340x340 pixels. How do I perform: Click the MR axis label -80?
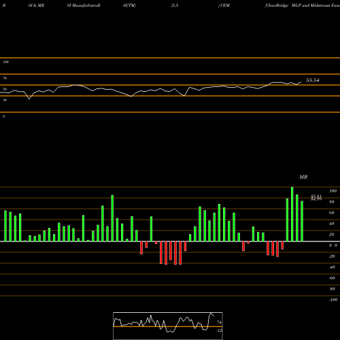coord(332,289)
